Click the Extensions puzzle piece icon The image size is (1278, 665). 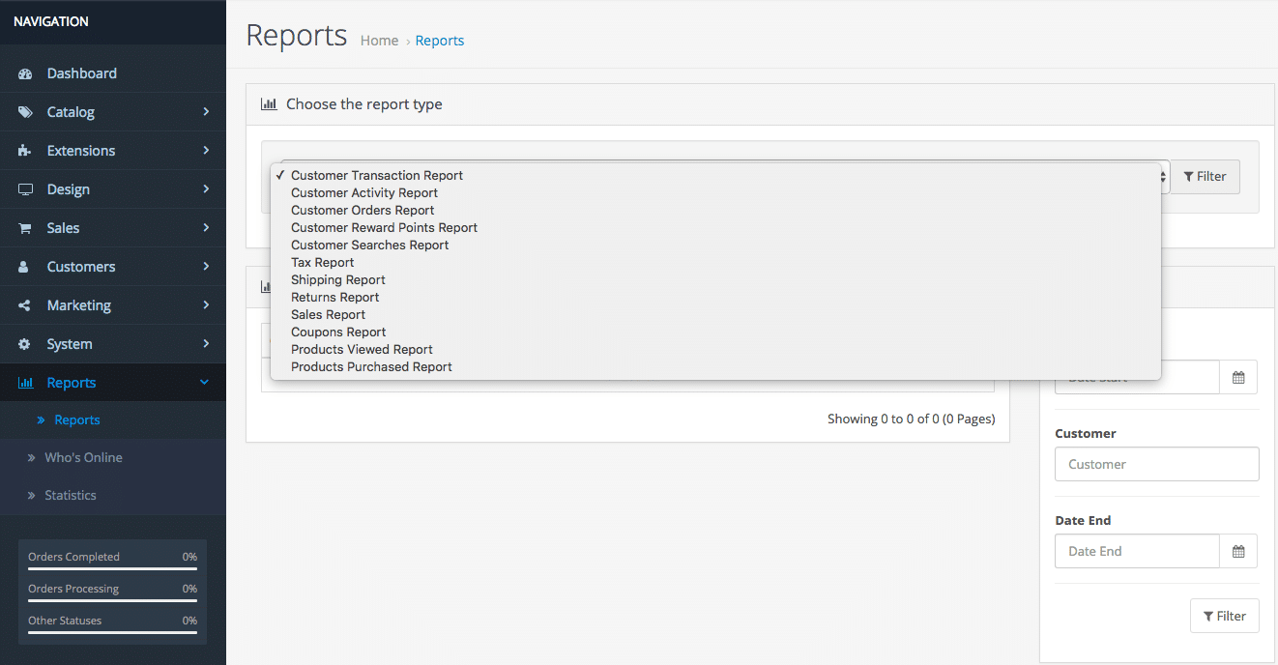coord(25,151)
